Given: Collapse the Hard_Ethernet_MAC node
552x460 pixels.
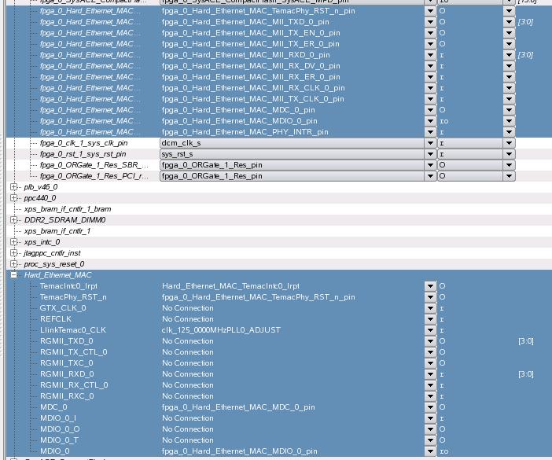Looking at the screenshot, I should click(x=14, y=275).
